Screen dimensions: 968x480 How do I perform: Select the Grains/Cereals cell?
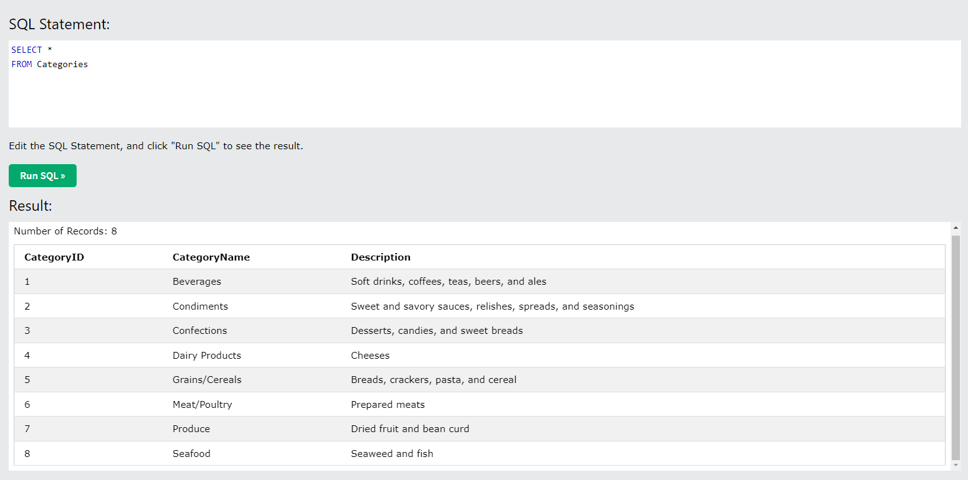(207, 380)
